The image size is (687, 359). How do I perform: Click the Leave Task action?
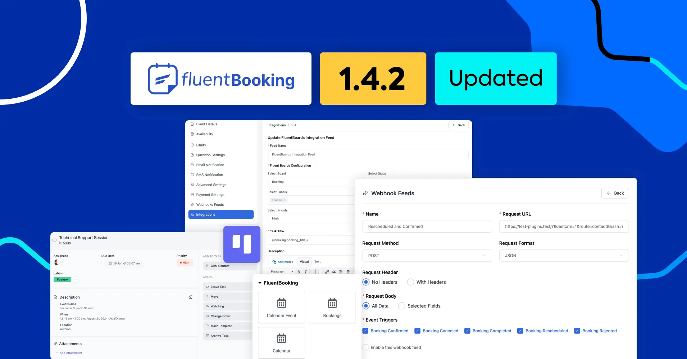(x=228, y=287)
